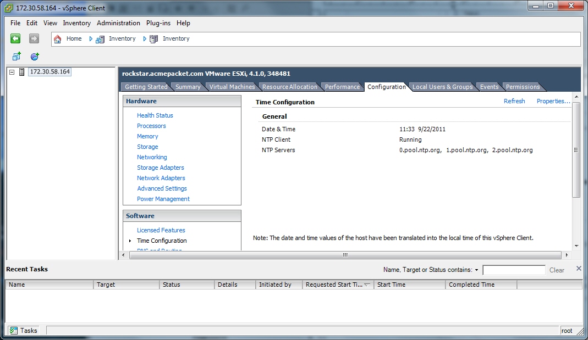Click horizontal scrollbar left arrow

(x=123, y=255)
